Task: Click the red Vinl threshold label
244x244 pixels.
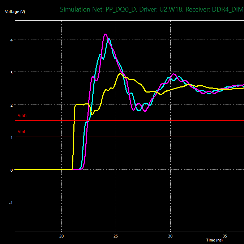Action: (21, 132)
